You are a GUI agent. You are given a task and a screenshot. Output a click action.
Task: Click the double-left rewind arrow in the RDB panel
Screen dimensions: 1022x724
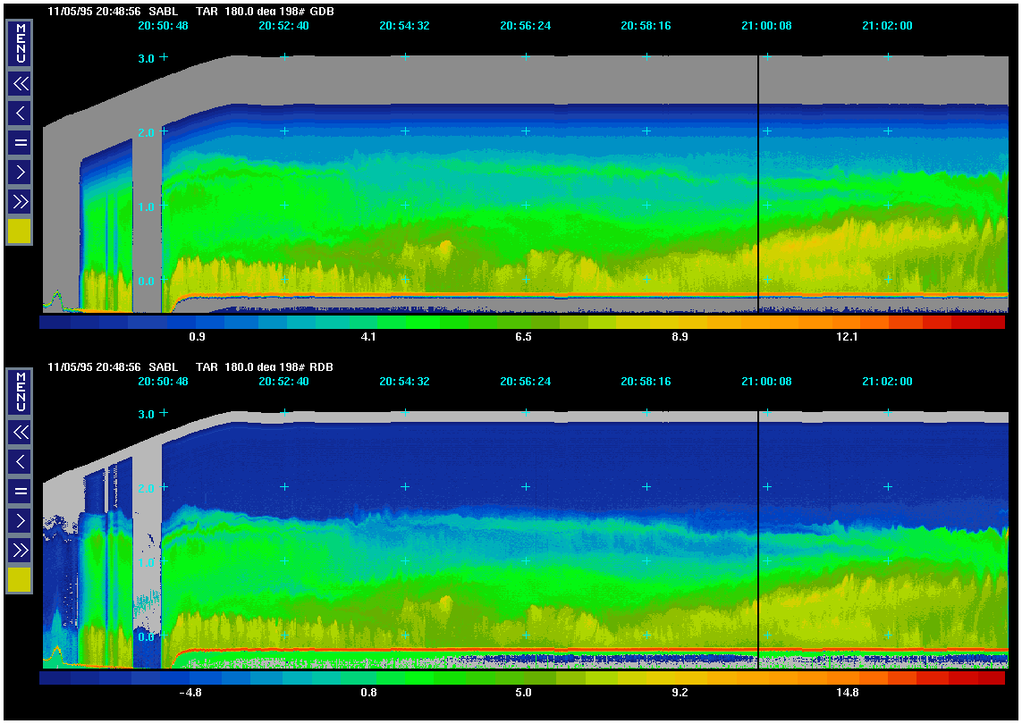tap(20, 432)
